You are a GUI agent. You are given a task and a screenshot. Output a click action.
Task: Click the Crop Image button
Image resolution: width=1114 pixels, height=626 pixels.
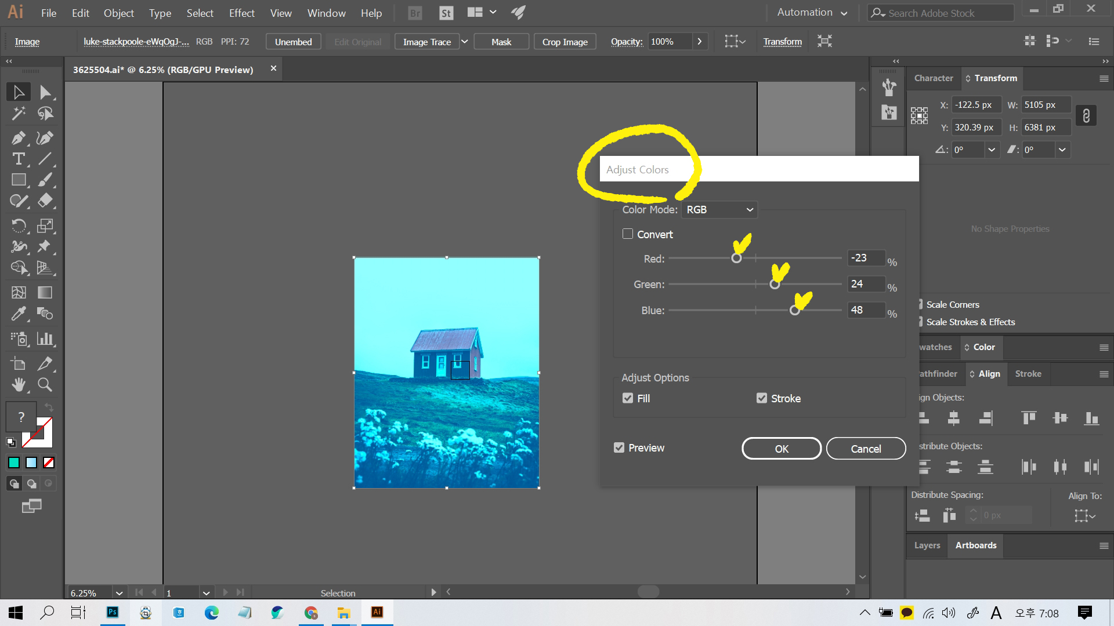click(565, 42)
